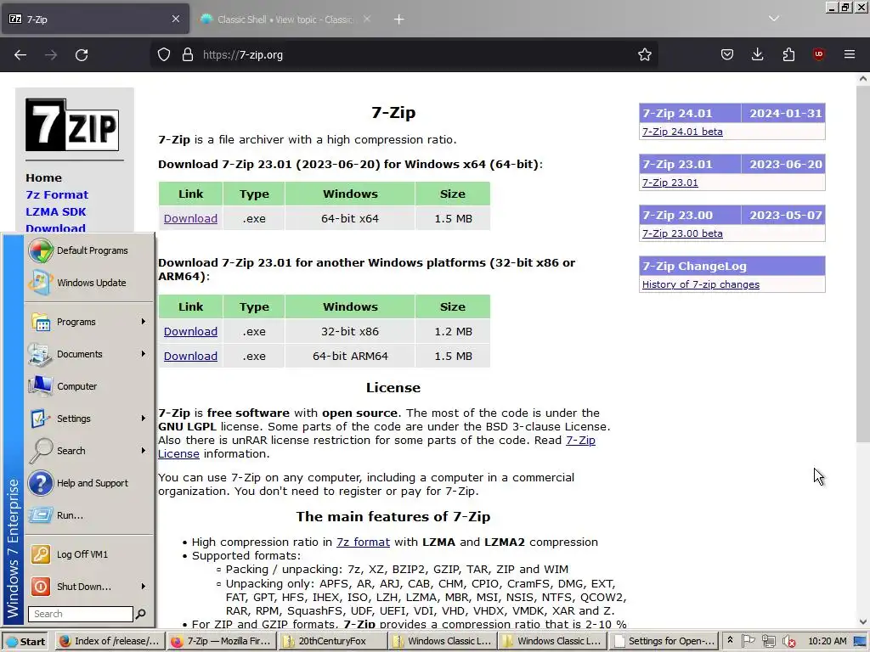
Task: Focus the Start menu Search box
Action: click(x=81, y=614)
